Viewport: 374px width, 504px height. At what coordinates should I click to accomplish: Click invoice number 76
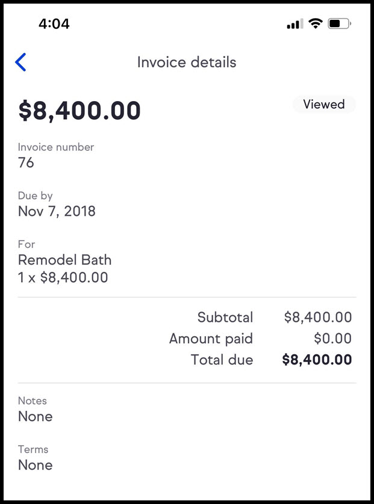pos(25,162)
